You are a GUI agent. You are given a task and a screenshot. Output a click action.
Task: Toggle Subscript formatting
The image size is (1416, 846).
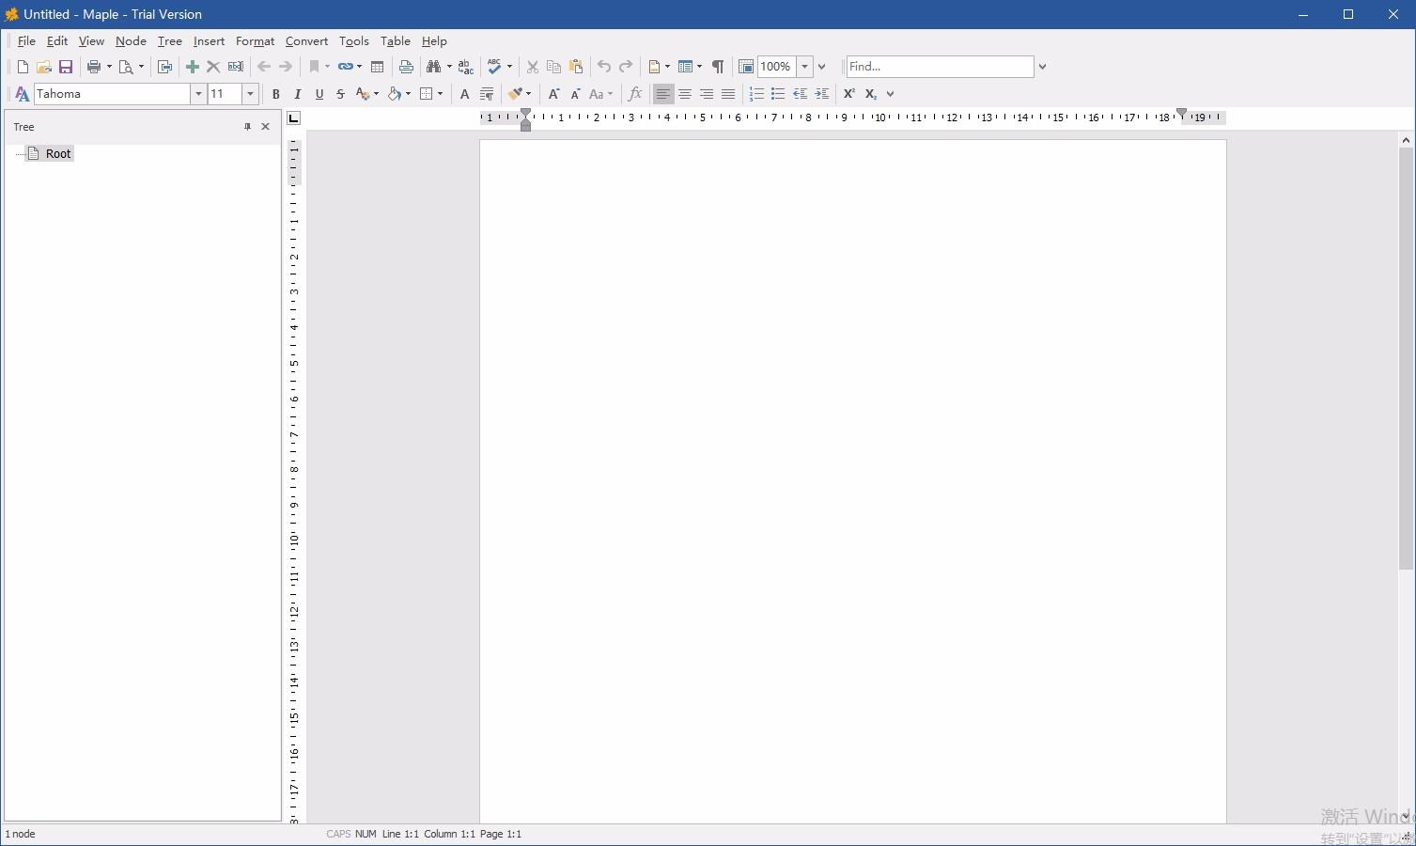coord(871,94)
